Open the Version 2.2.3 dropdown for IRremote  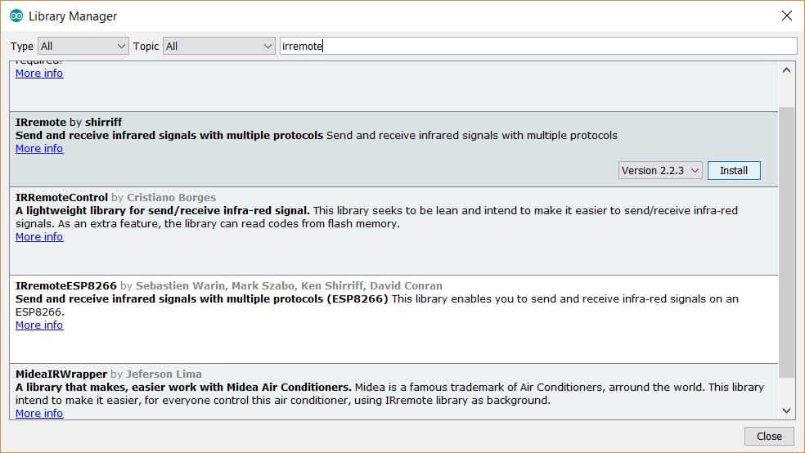coord(659,171)
